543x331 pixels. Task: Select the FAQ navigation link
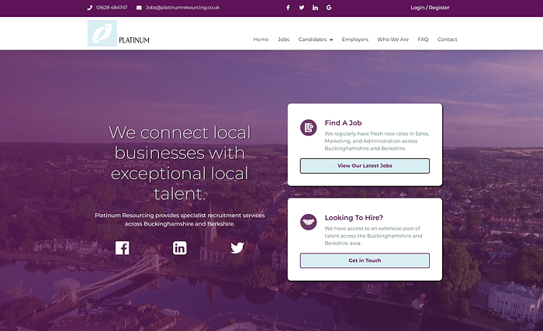click(x=423, y=40)
